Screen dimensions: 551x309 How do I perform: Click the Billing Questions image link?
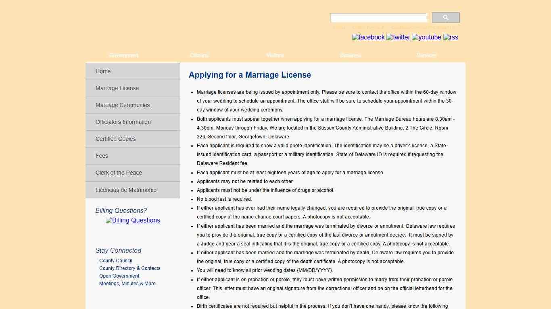(133, 220)
